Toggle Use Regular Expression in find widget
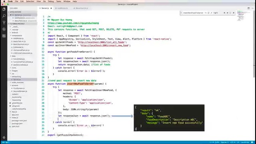This screenshot has width=256, height=144. 211,13
